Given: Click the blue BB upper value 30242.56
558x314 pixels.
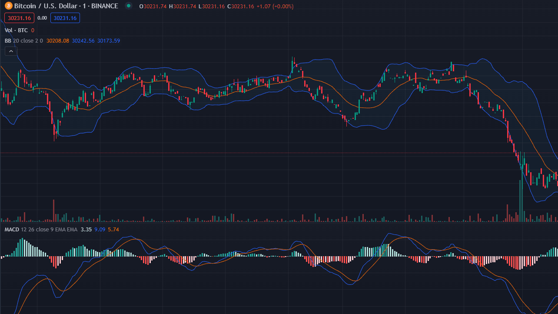Looking at the screenshot, I should (83, 40).
